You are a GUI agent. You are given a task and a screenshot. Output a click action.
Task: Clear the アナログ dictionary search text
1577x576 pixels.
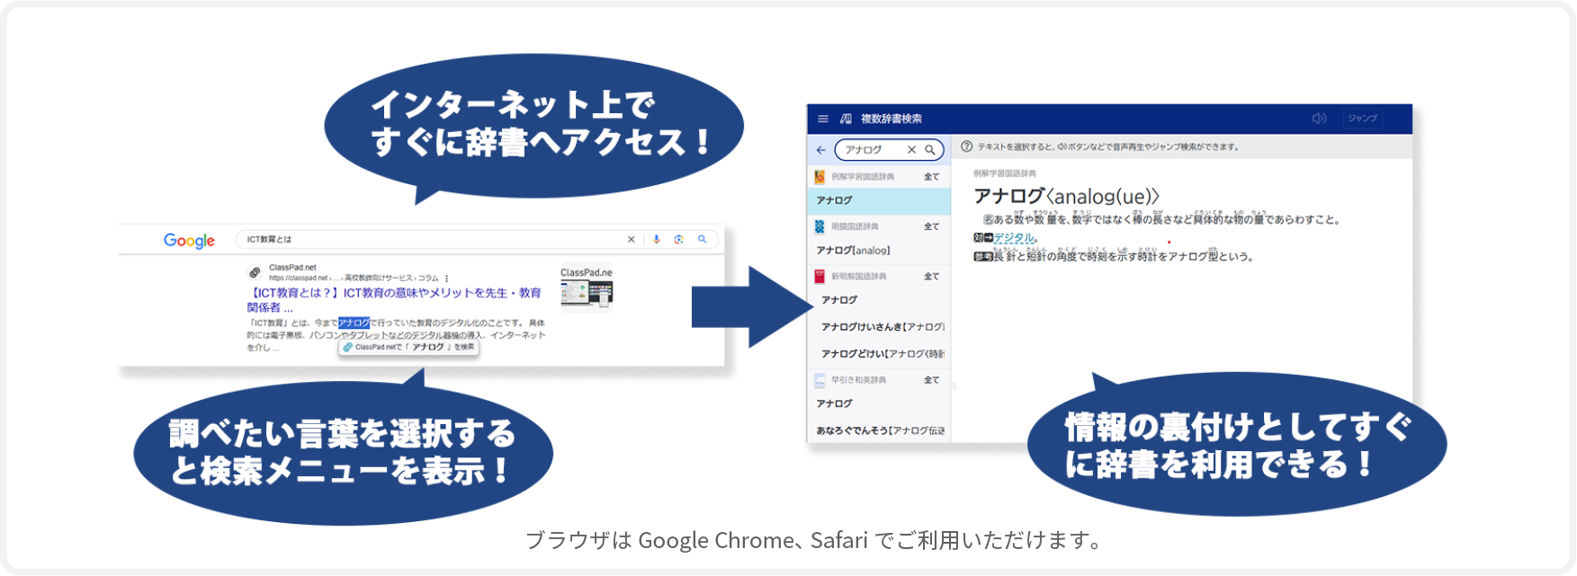pos(911,150)
